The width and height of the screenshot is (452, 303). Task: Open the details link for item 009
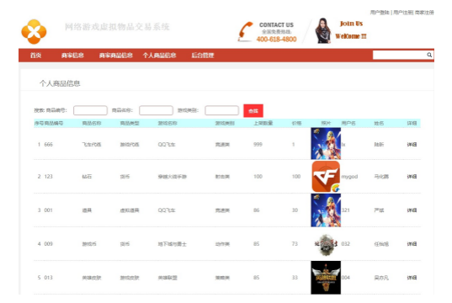coord(412,244)
